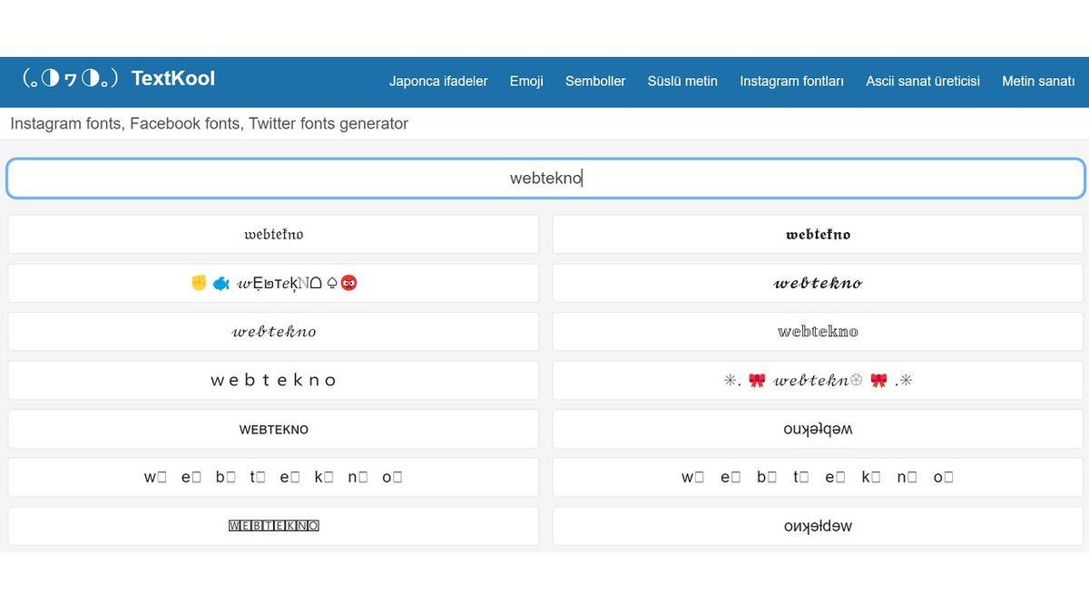This screenshot has height=612, width=1089.
Task: Open the Japonca ifadeler menu
Action: [x=438, y=82]
